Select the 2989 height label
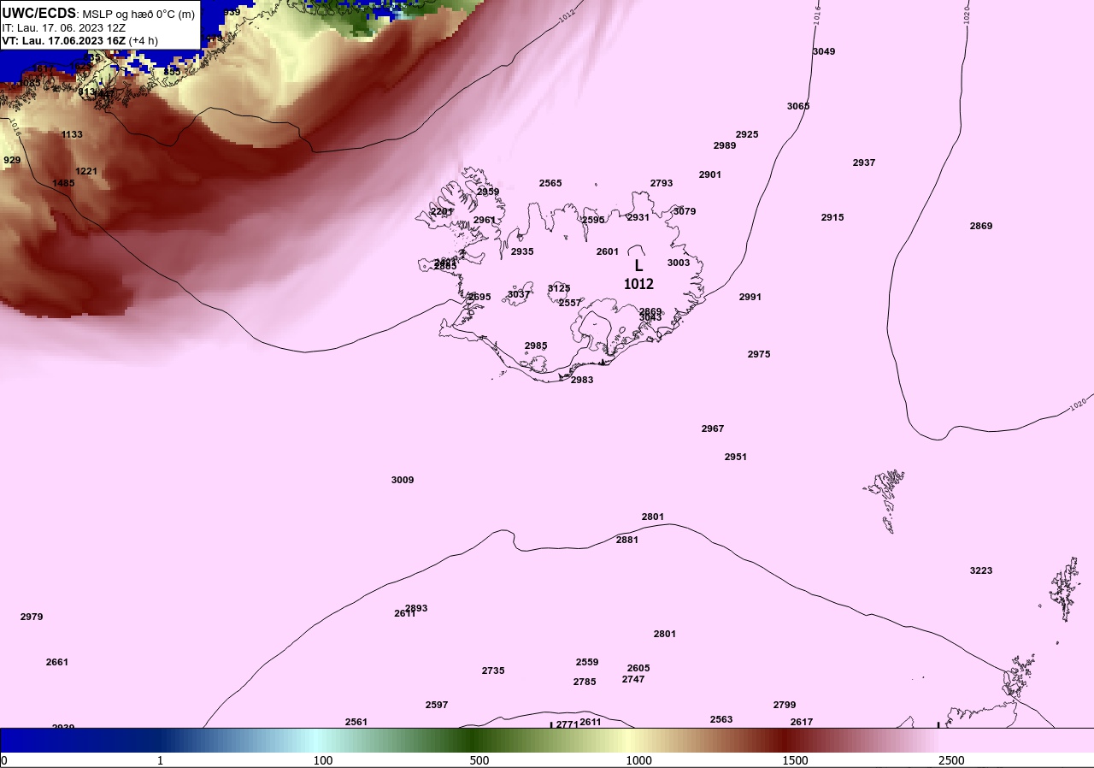Image resolution: width=1094 pixels, height=768 pixels. [x=725, y=145]
